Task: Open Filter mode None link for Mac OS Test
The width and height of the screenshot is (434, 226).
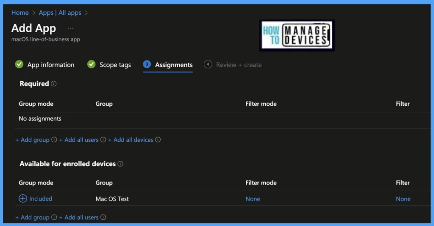Action: 253,199
